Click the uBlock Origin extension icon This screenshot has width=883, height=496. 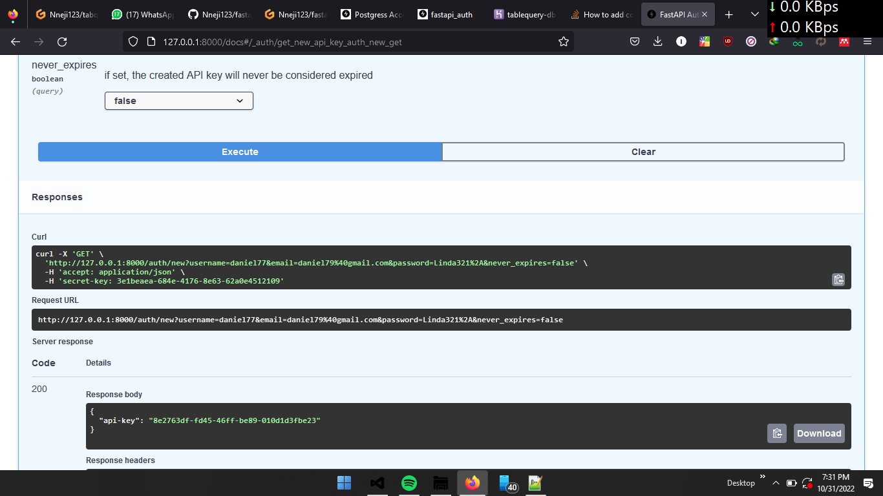point(728,41)
